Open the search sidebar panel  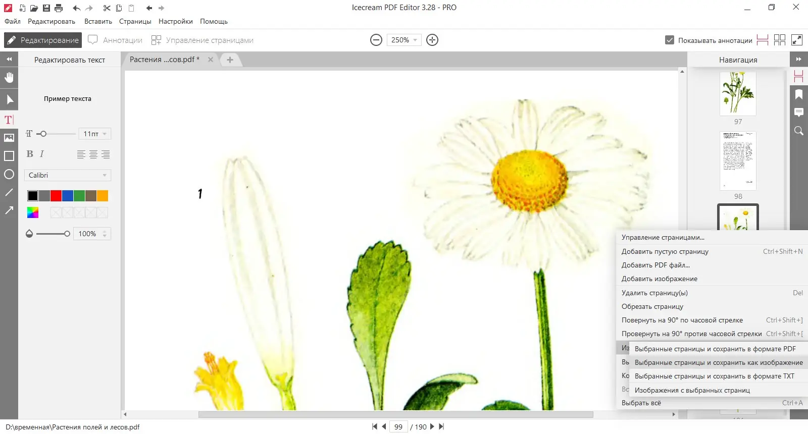coord(799,131)
